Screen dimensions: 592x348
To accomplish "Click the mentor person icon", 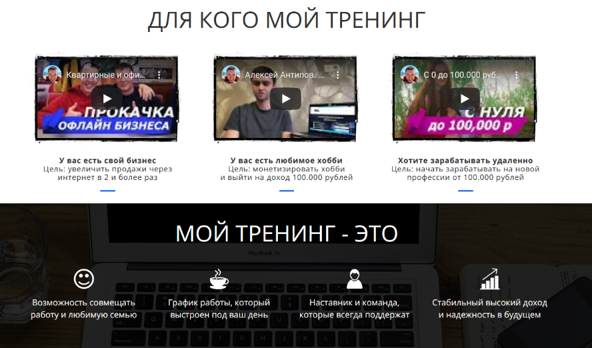I will point(354,279).
